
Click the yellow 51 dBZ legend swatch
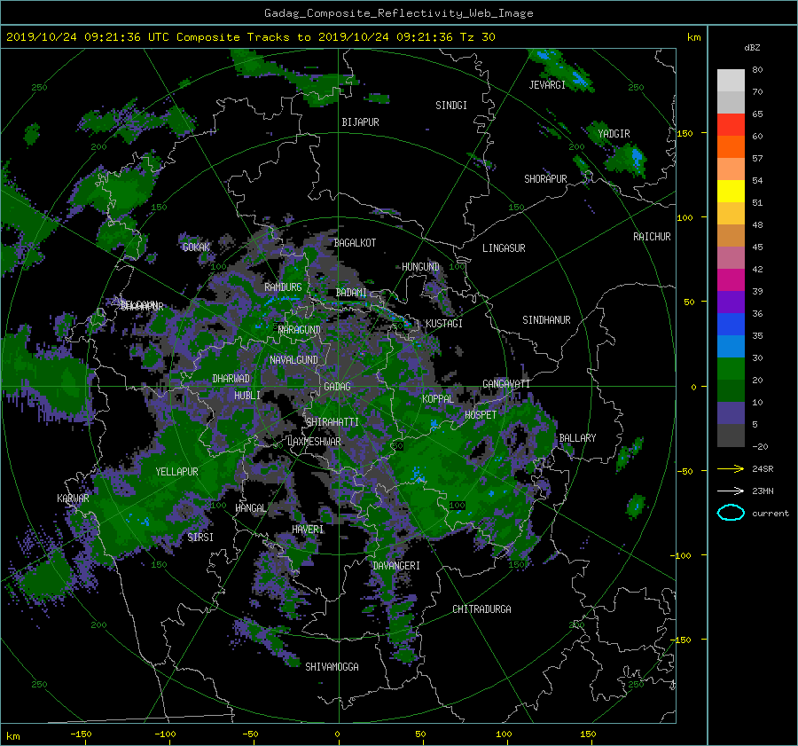(731, 192)
